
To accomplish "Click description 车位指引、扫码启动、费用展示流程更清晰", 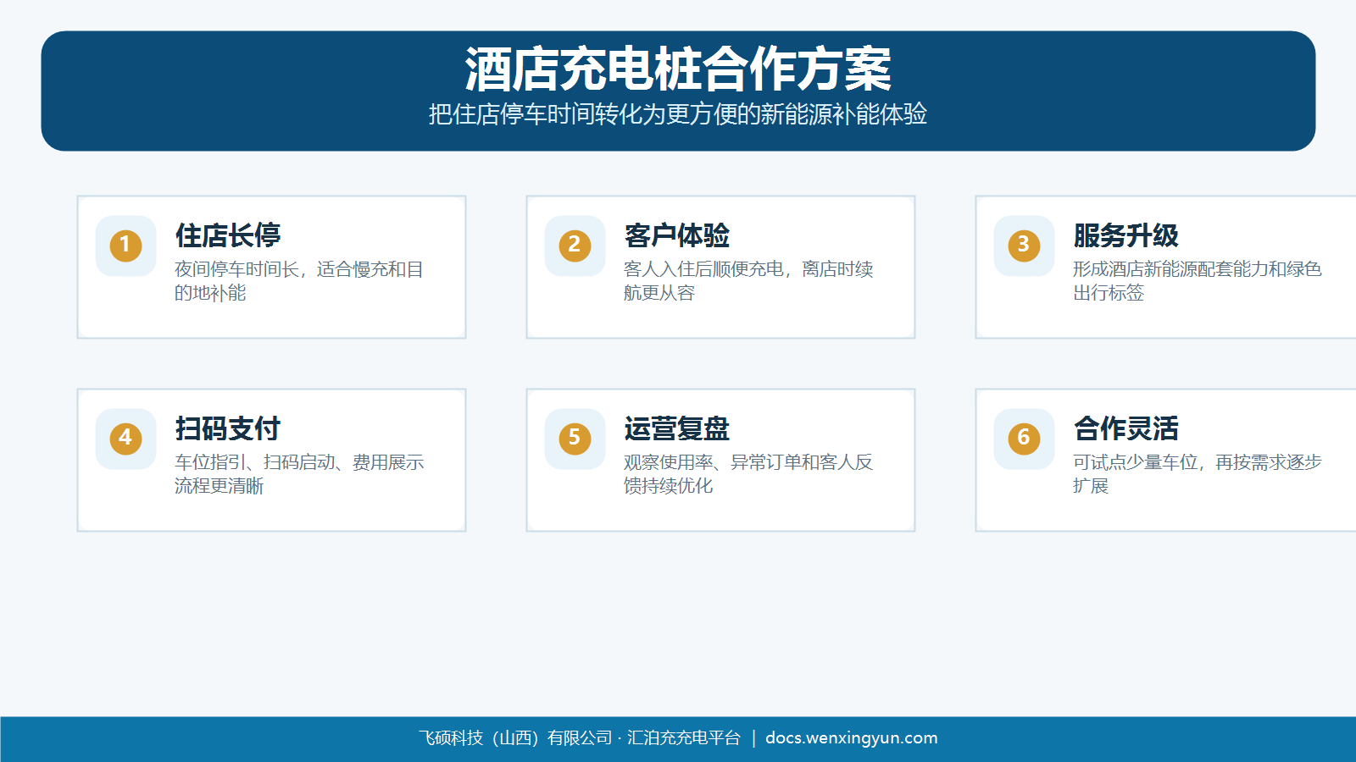I will click(x=299, y=474).
